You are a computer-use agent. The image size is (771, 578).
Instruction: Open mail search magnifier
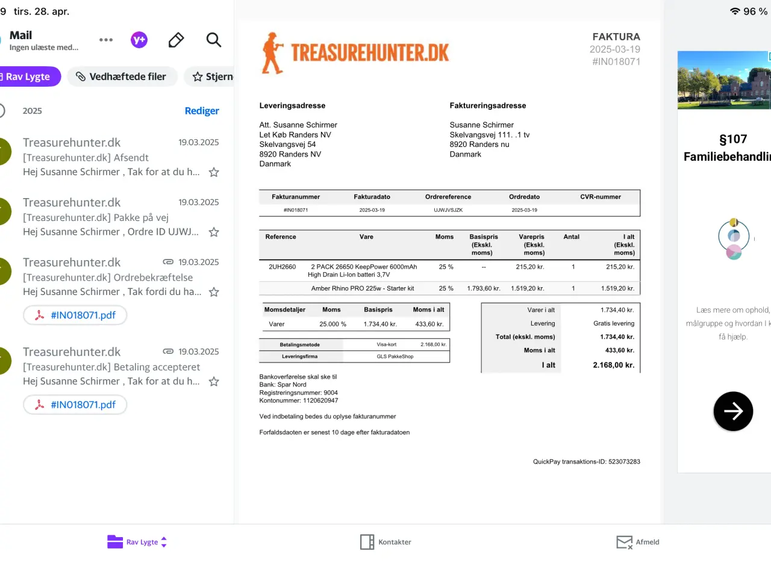(213, 40)
